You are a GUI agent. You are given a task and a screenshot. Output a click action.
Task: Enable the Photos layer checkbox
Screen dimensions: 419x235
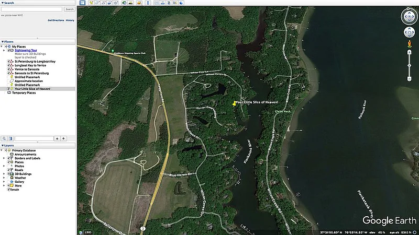pyautogui.click(x=9, y=166)
